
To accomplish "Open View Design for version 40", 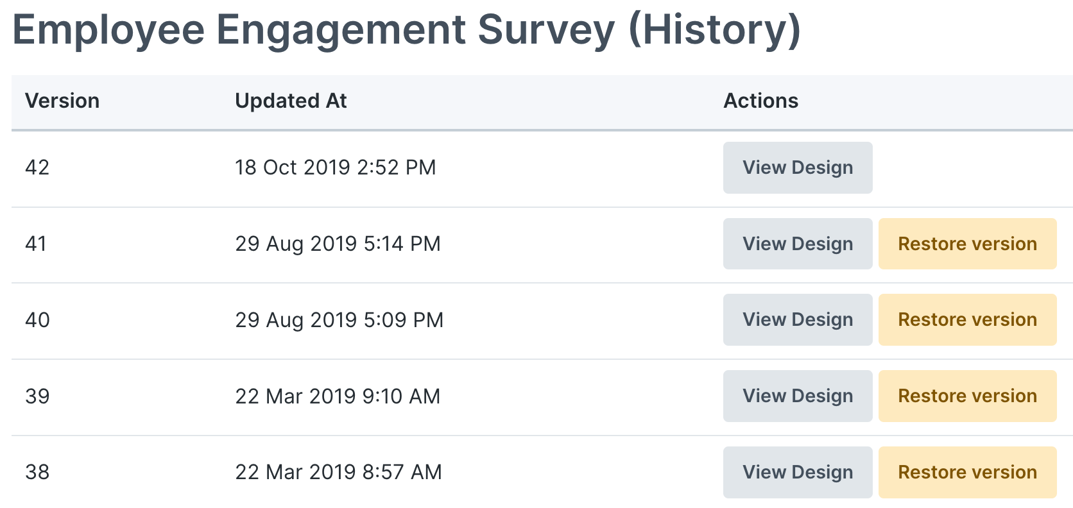I will 797,319.
